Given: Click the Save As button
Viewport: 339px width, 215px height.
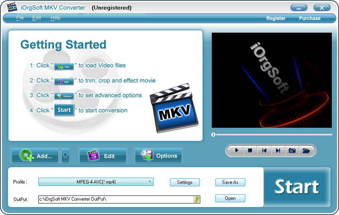Looking at the screenshot, I should pyautogui.click(x=230, y=182).
